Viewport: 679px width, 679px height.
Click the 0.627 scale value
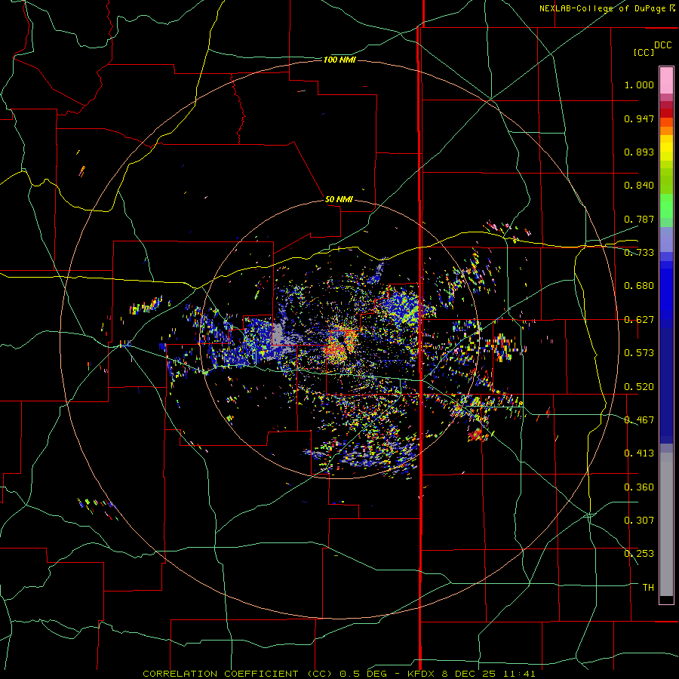point(639,320)
